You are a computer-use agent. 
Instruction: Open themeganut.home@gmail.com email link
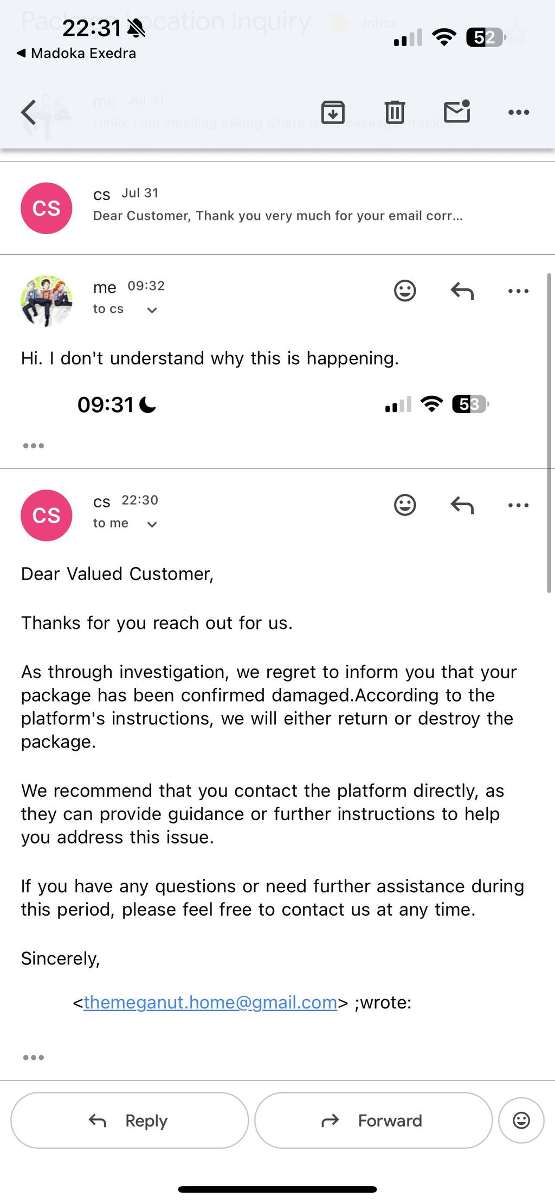210,1002
